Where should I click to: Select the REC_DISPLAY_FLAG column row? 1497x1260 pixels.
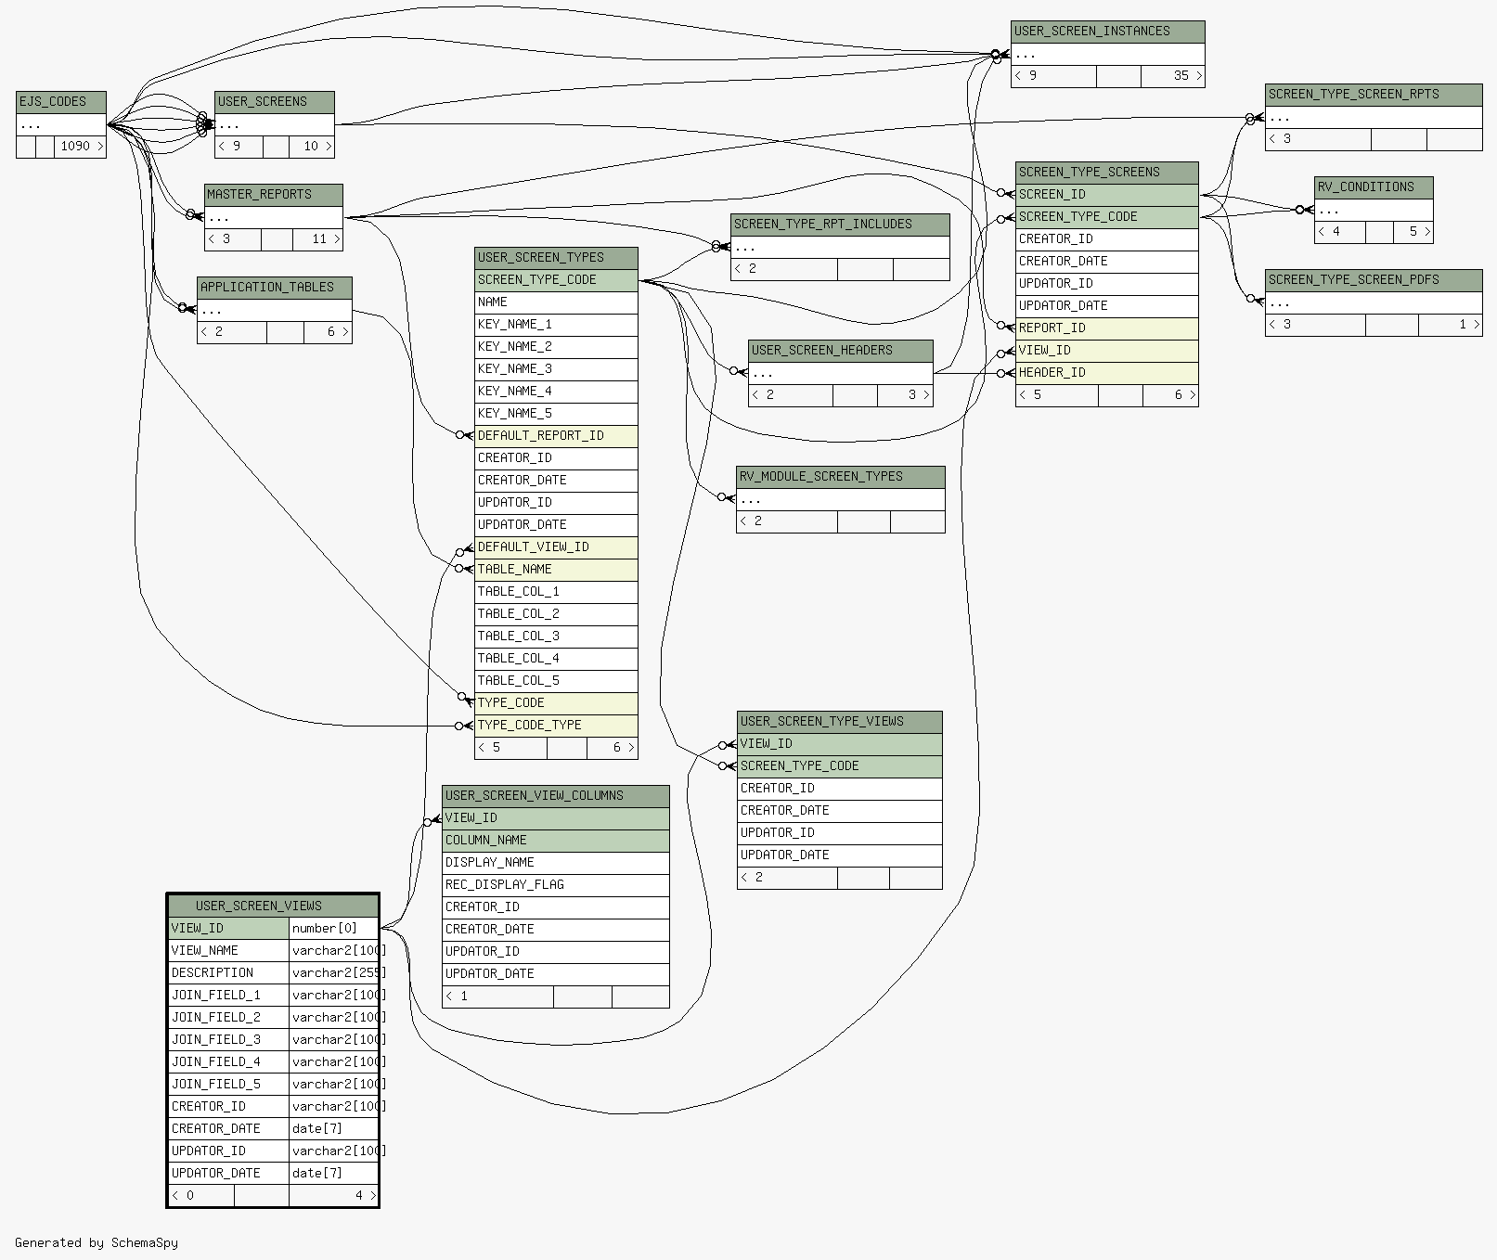[556, 885]
